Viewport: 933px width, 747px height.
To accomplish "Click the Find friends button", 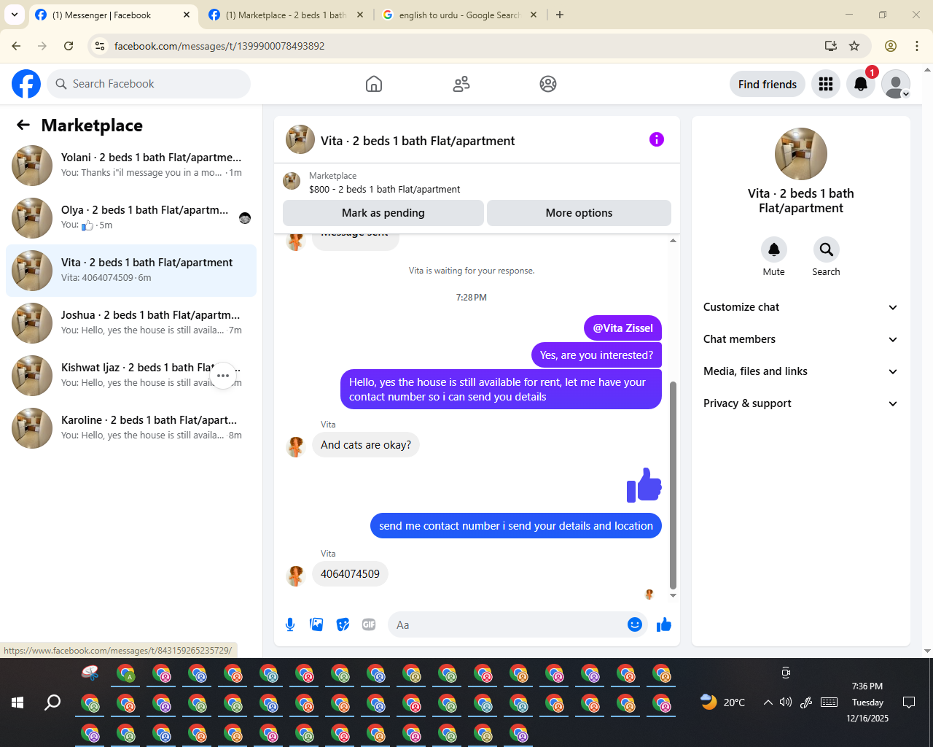I will click(x=768, y=84).
